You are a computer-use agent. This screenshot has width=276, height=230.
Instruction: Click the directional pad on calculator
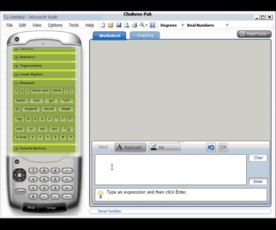click(x=19, y=175)
